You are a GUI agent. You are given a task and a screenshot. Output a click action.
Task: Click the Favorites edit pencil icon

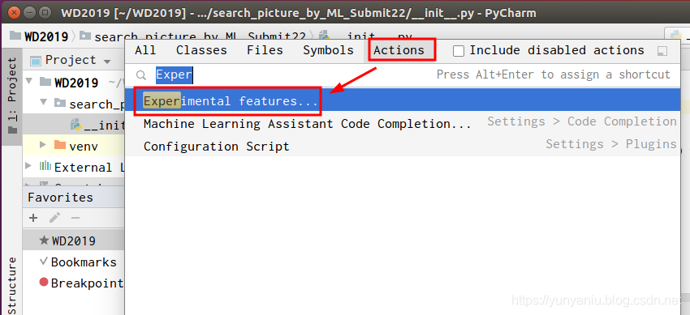click(x=54, y=218)
